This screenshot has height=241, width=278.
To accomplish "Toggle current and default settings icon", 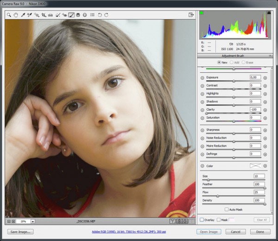I will click(x=192, y=221).
